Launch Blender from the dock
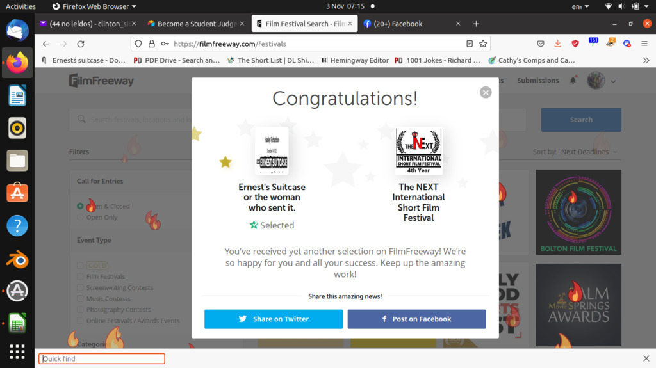 17,259
